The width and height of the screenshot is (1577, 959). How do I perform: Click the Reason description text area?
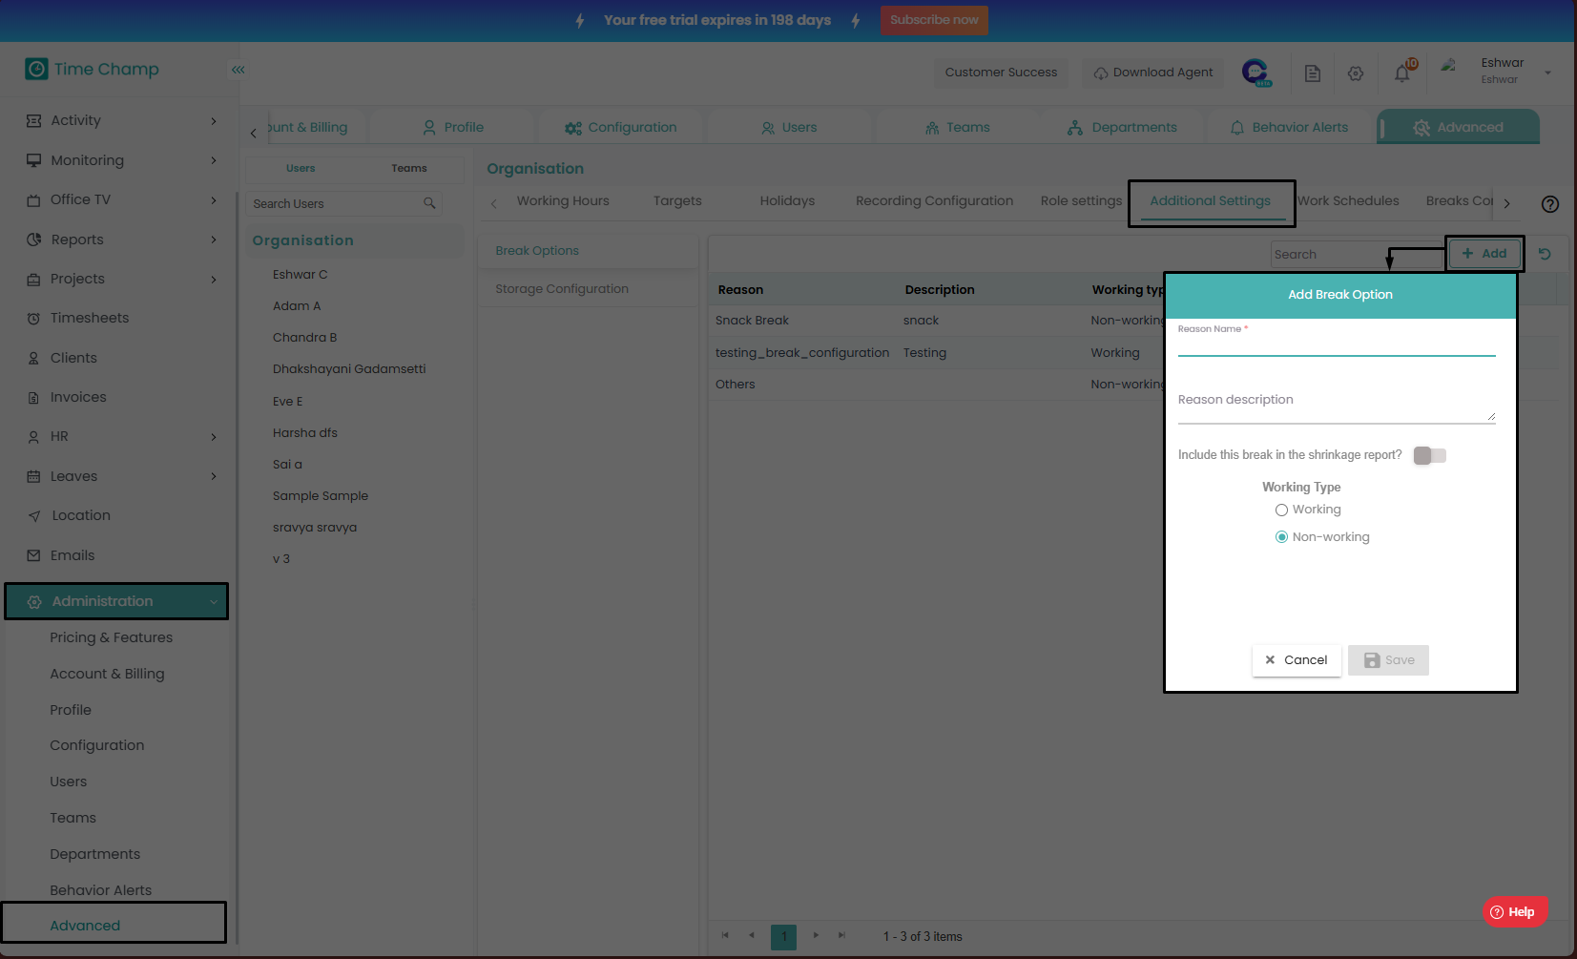(x=1337, y=405)
